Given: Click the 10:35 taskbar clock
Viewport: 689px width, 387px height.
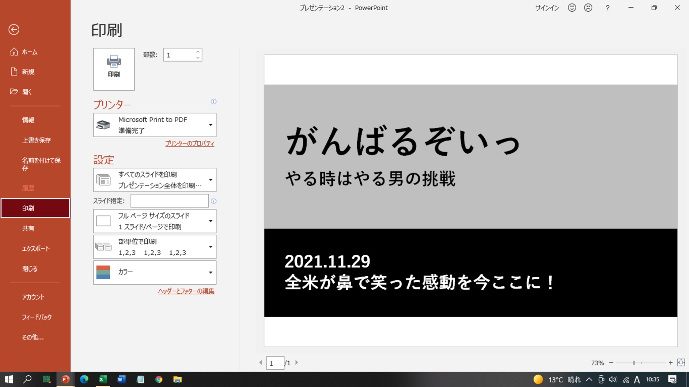Looking at the screenshot, I should click(653, 380).
